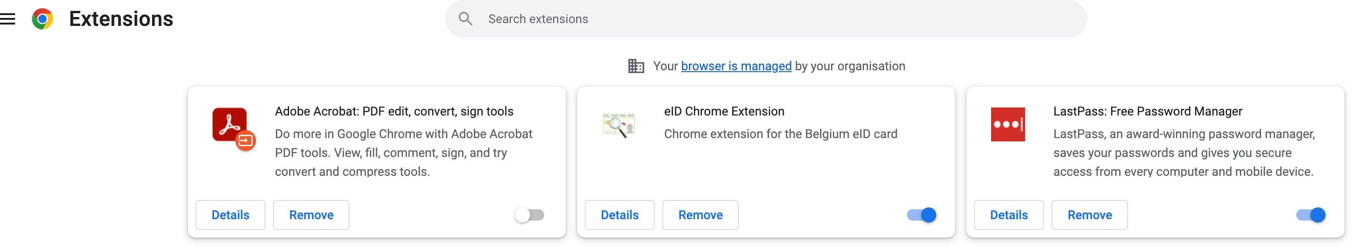Click the eID Chrome Extension icon
The height and width of the screenshot is (247, 1352).
click(x=619, y=125)
